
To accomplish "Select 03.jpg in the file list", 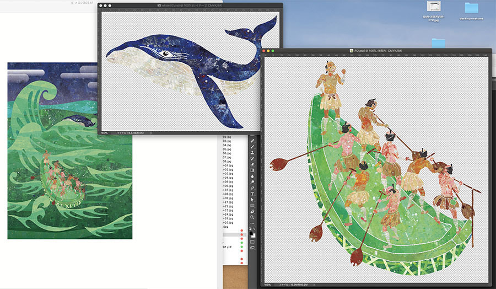I will [227, 141].
